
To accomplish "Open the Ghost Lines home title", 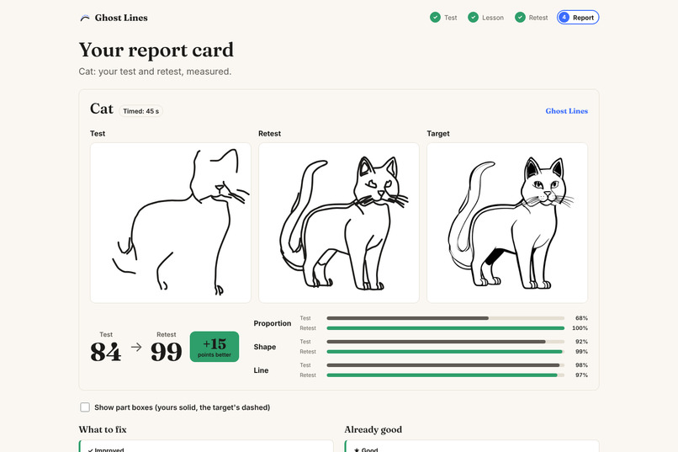I will click(x=121, y=18).
